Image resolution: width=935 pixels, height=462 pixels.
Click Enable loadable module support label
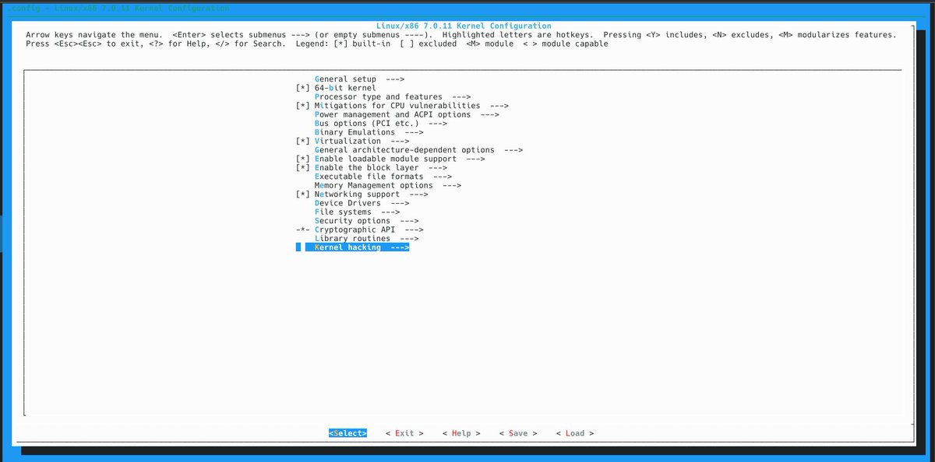pos(386,159)
